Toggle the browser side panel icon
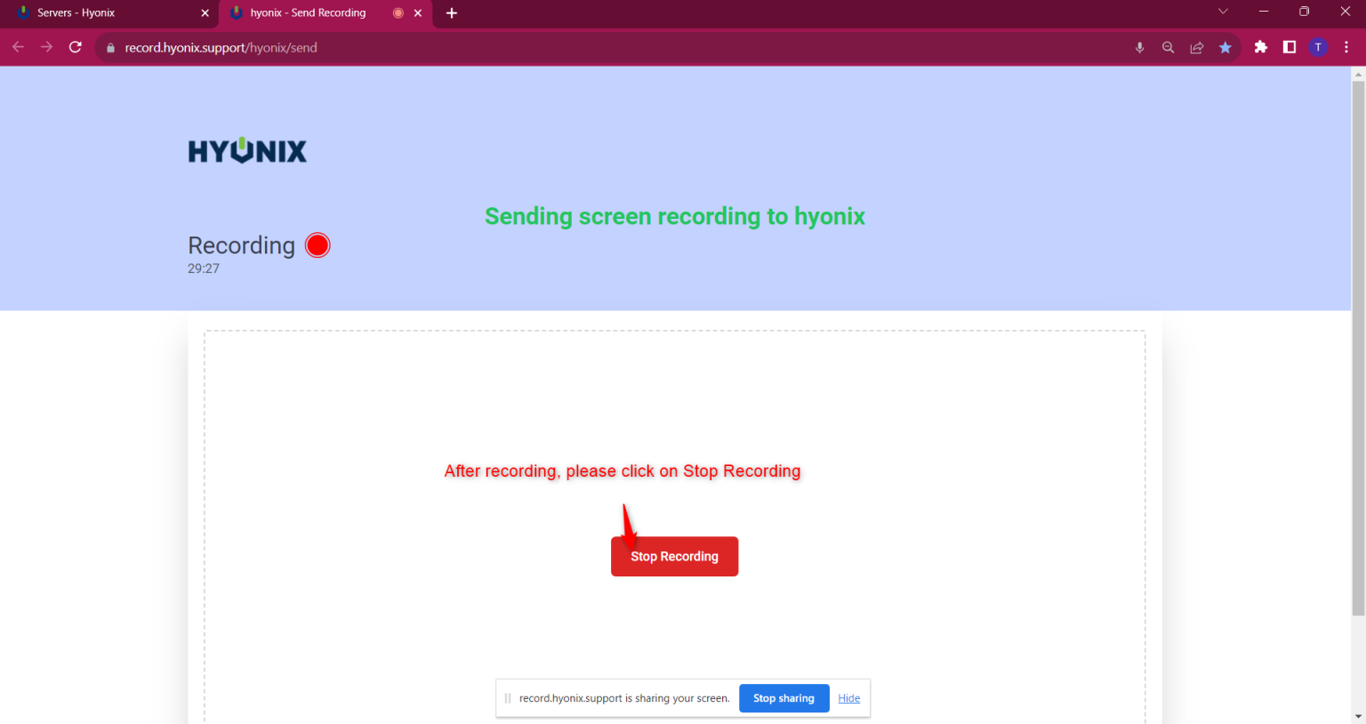This screenshot has width=1366, height=724. [1290, 48]
